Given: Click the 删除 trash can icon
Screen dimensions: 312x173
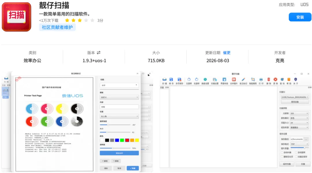Looking at the screenshot, I should pyautogui.click(x=269, y=80).
